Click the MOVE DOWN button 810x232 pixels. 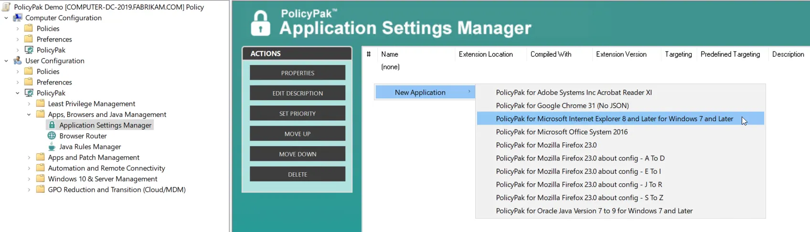click(x=298, y=154)
